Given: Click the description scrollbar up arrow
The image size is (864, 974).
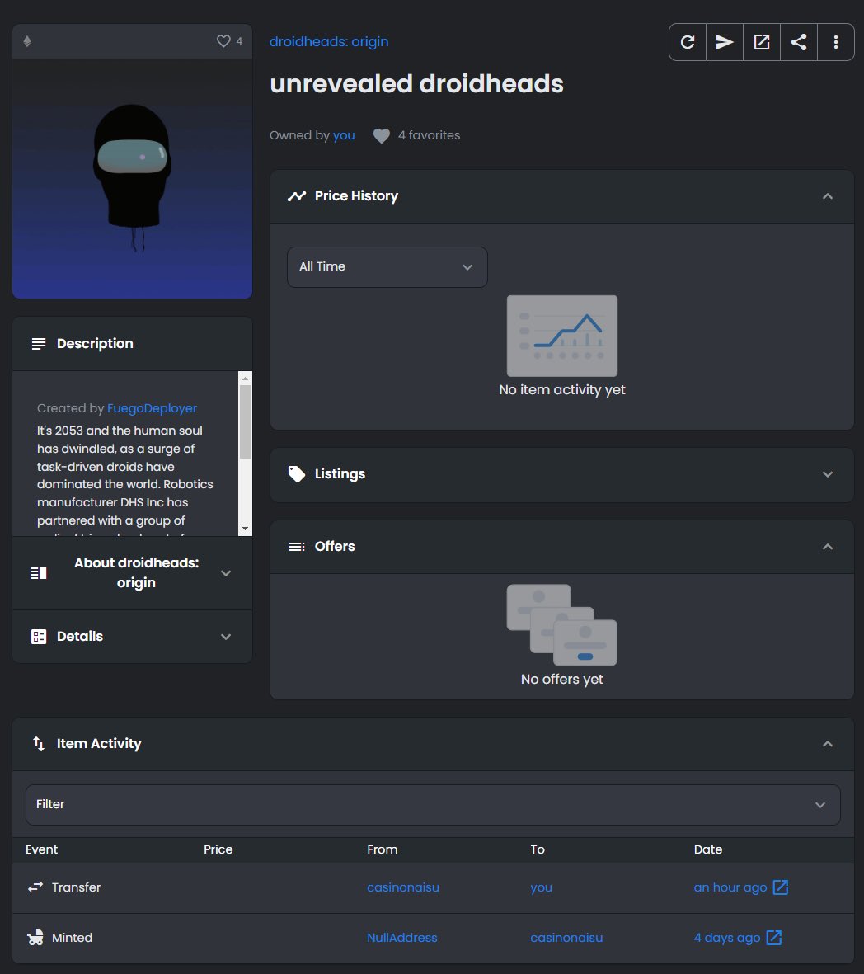Looking at the screenshot, I should (246, 378).
